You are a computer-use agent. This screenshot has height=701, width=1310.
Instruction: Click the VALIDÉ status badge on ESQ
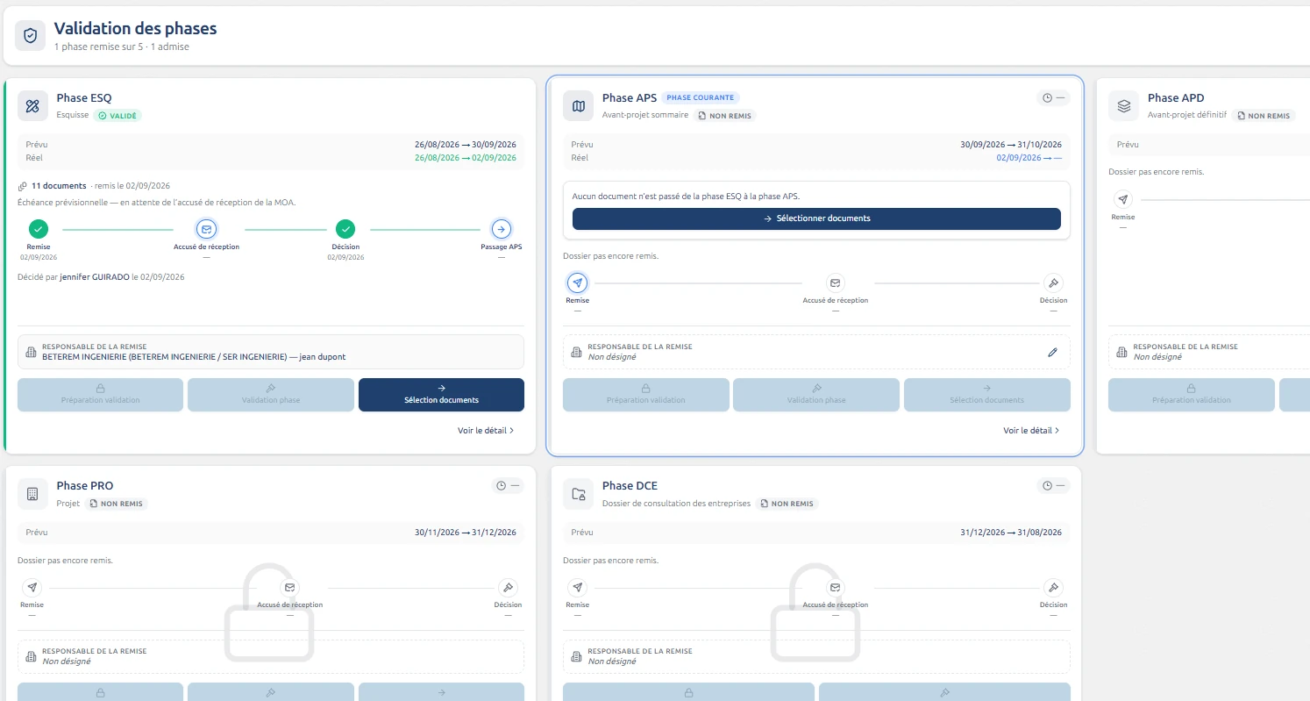pyautogui.click(x=118, y=115)
